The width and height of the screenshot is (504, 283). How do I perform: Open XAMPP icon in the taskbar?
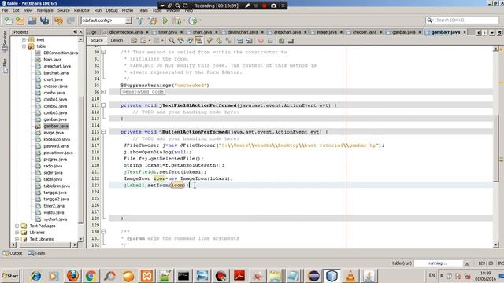click(x=146, y=276)
